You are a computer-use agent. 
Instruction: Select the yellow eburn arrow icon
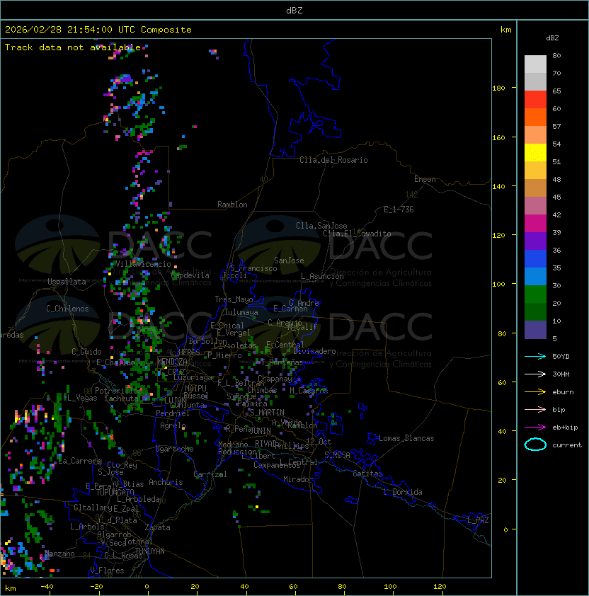click(535, 391)
